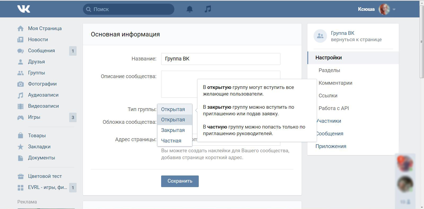
Task: Save changes with the Сохранить button
Action: [180, 181]
